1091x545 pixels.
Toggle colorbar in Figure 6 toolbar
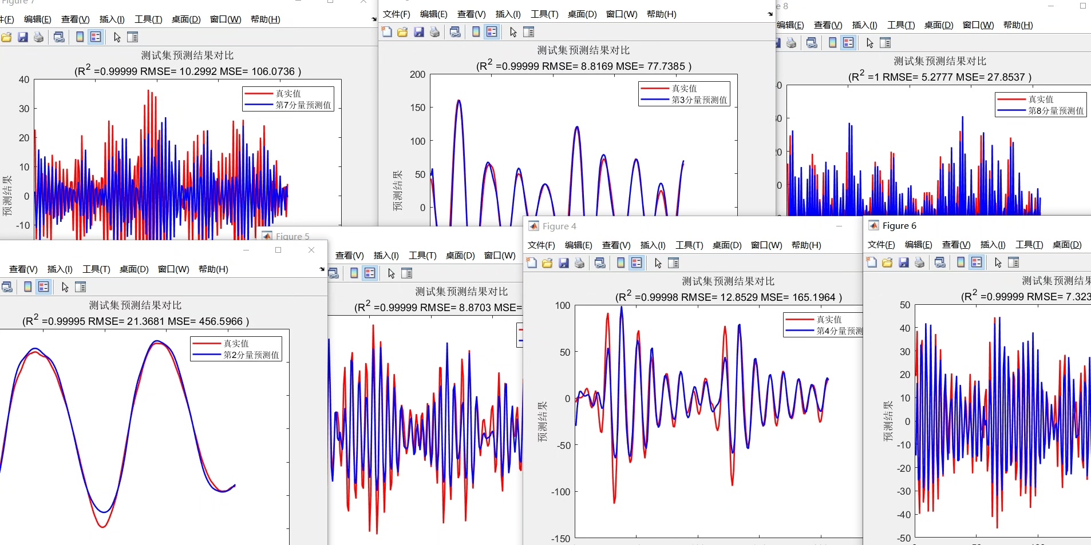point(960,262)
